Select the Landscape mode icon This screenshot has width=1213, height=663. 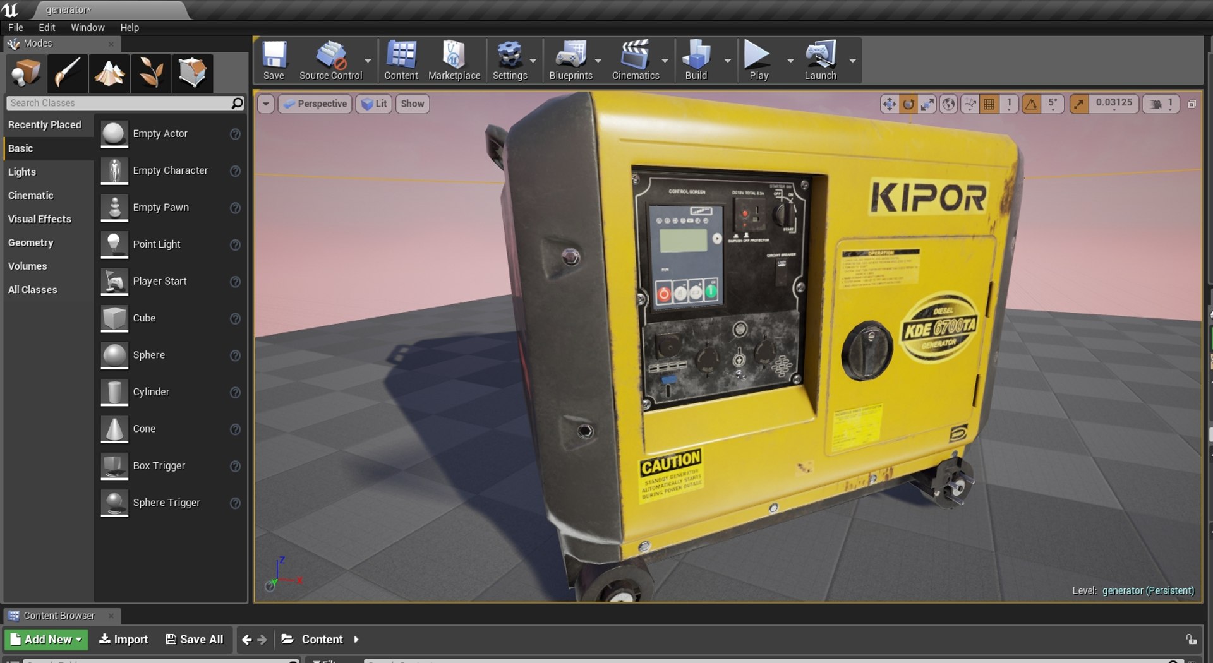[109, 73]
